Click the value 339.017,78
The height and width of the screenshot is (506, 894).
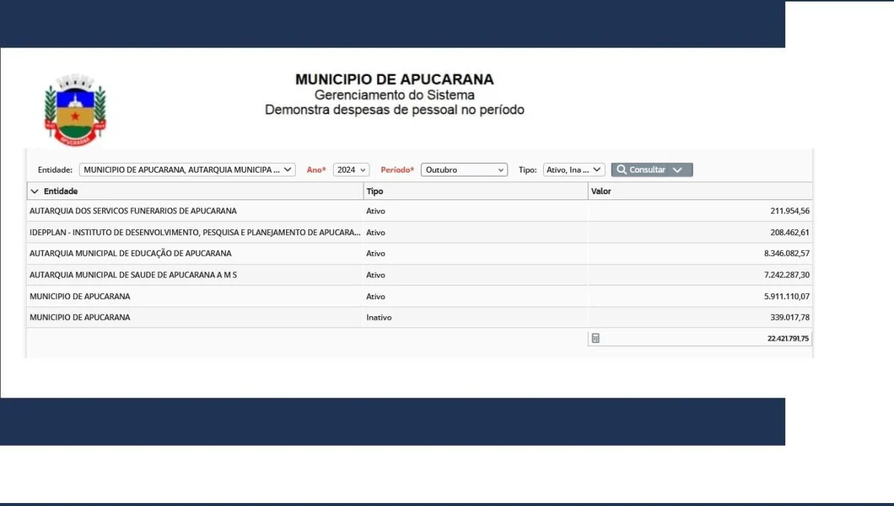coord(790,317)
